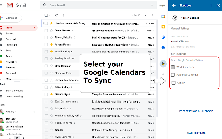Check the Personal Calendar checkbox
This screenshot has height=139, width=222.
coord(173,75)
